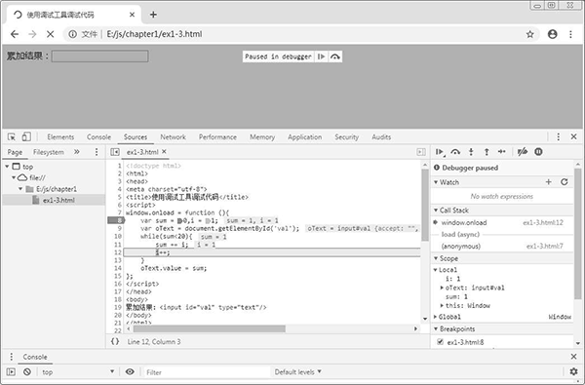Resume script execution in debugger toolbar
585x385 pixels.
tap(440, 152)
